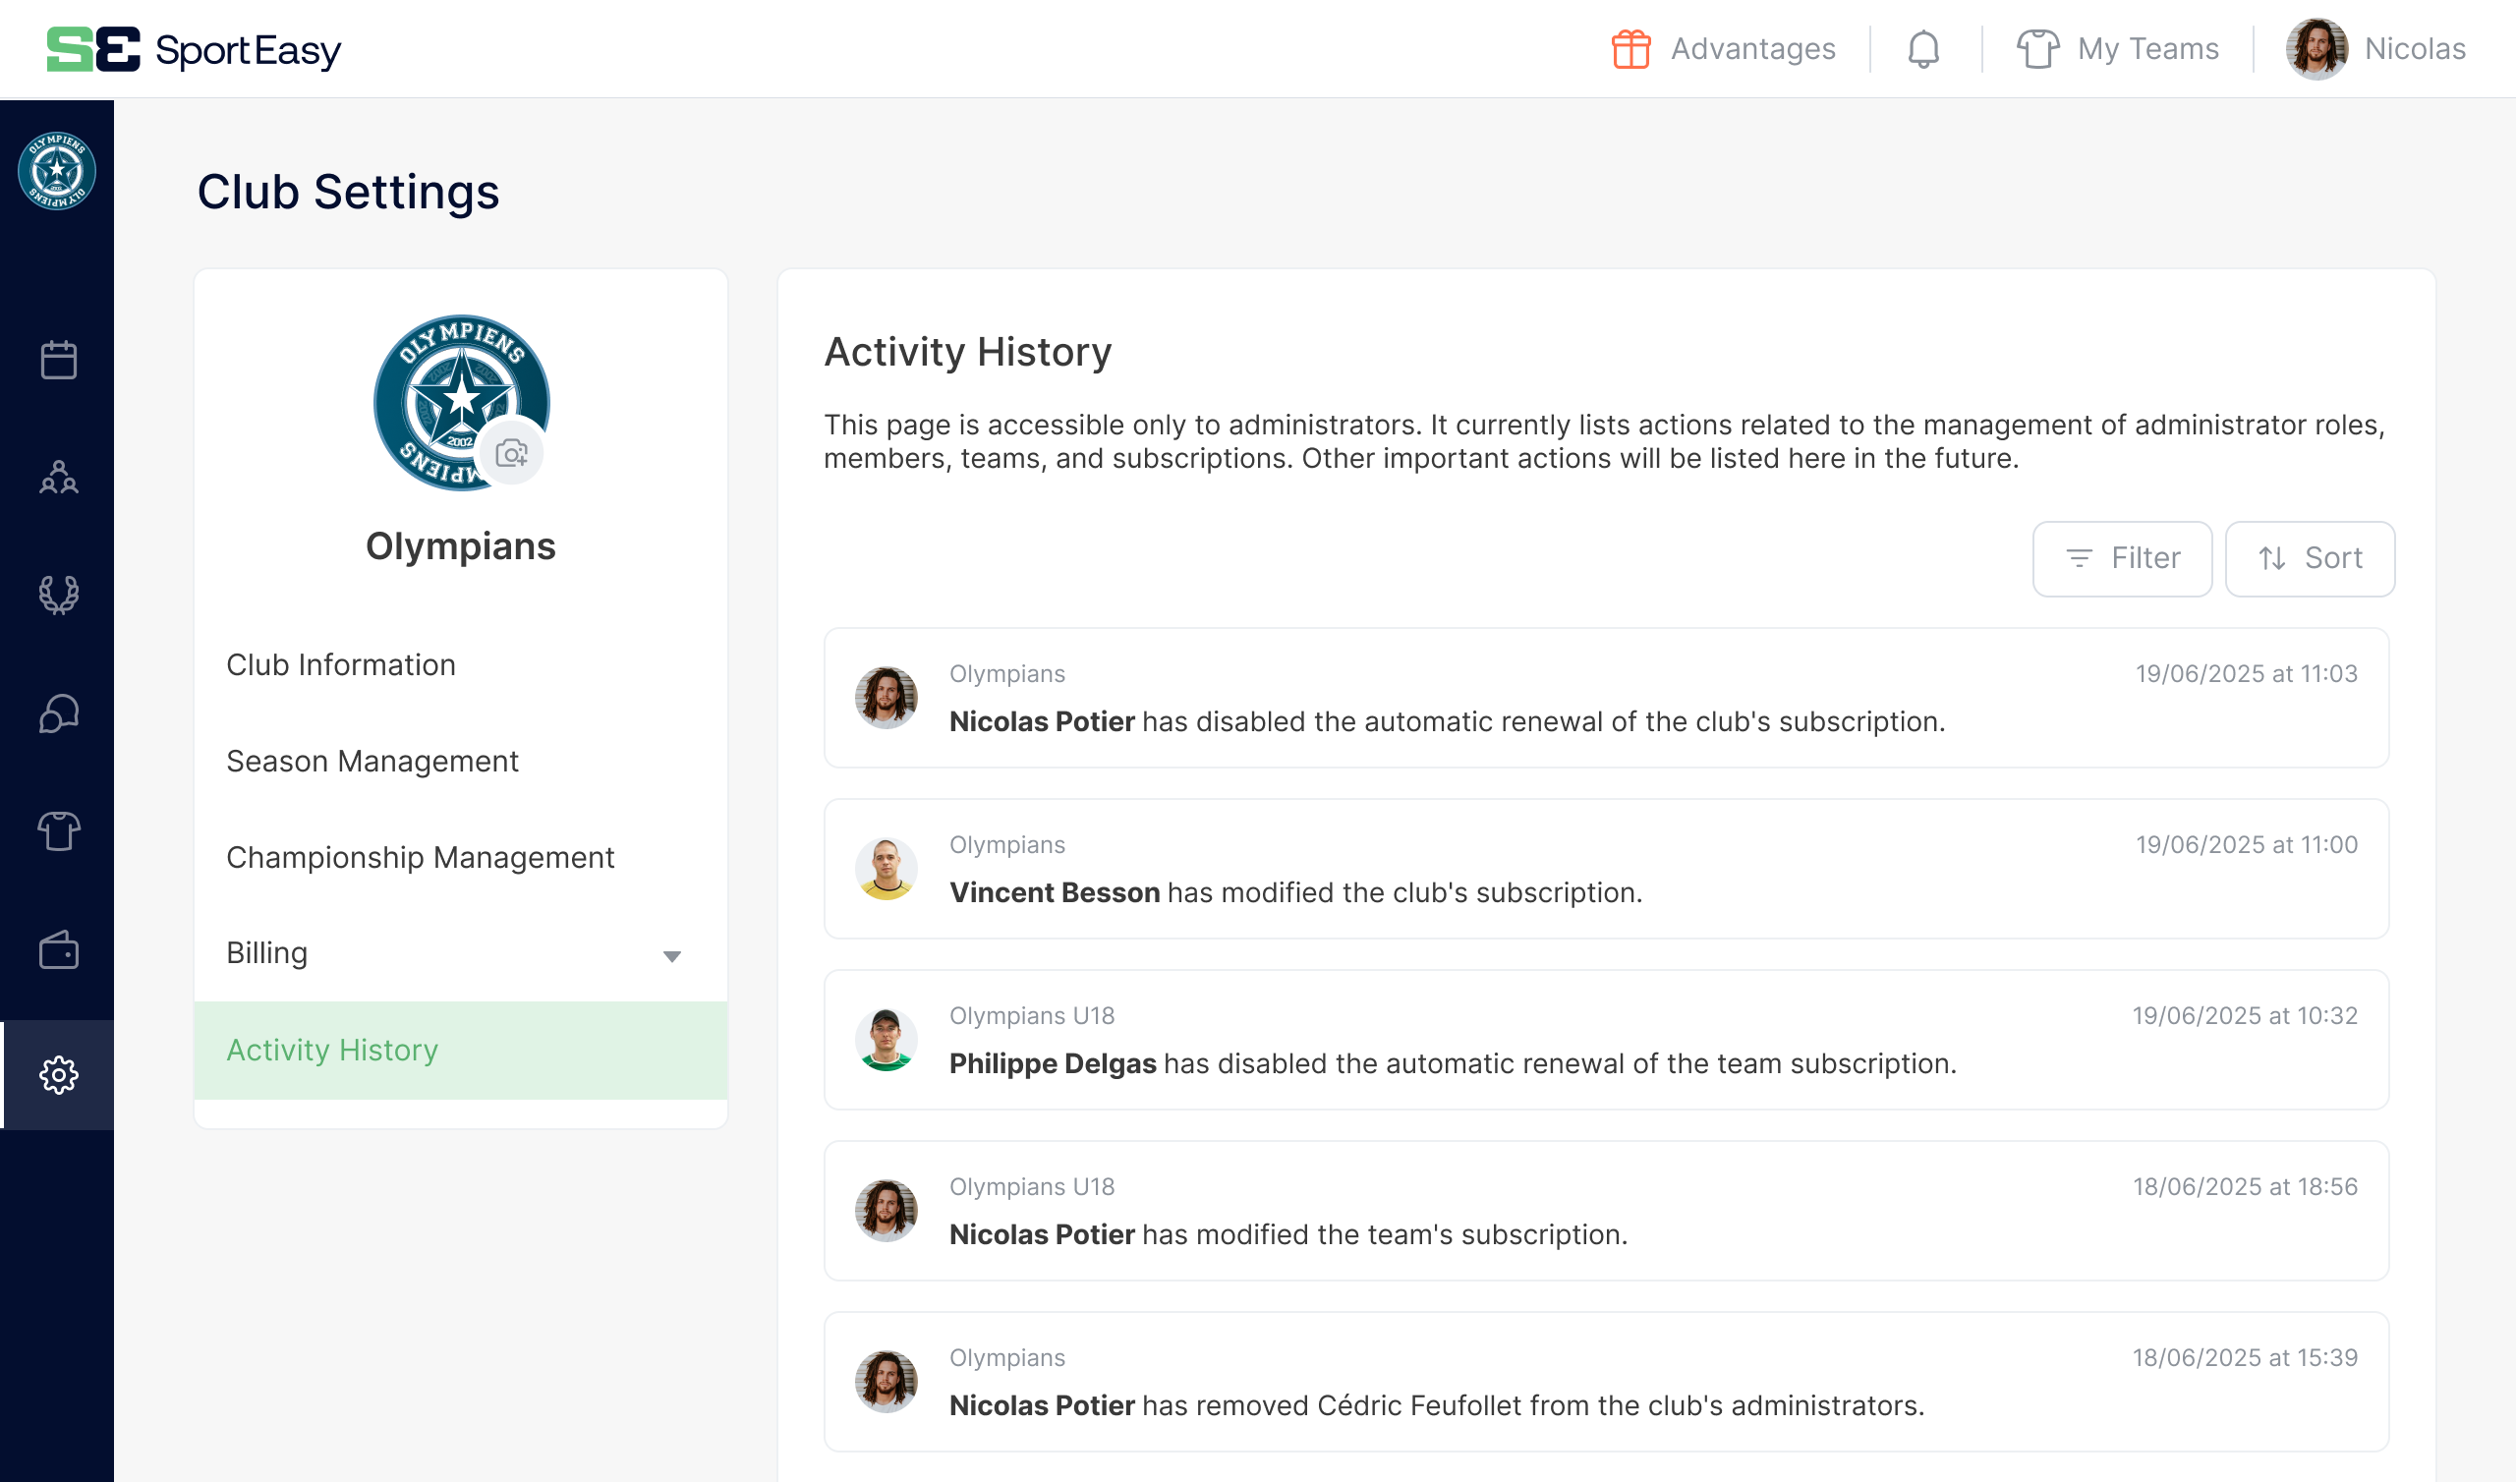Switch to Club Information
Image resolution: width=2516 pixels, height=1482 pixels.
point(340,664)
